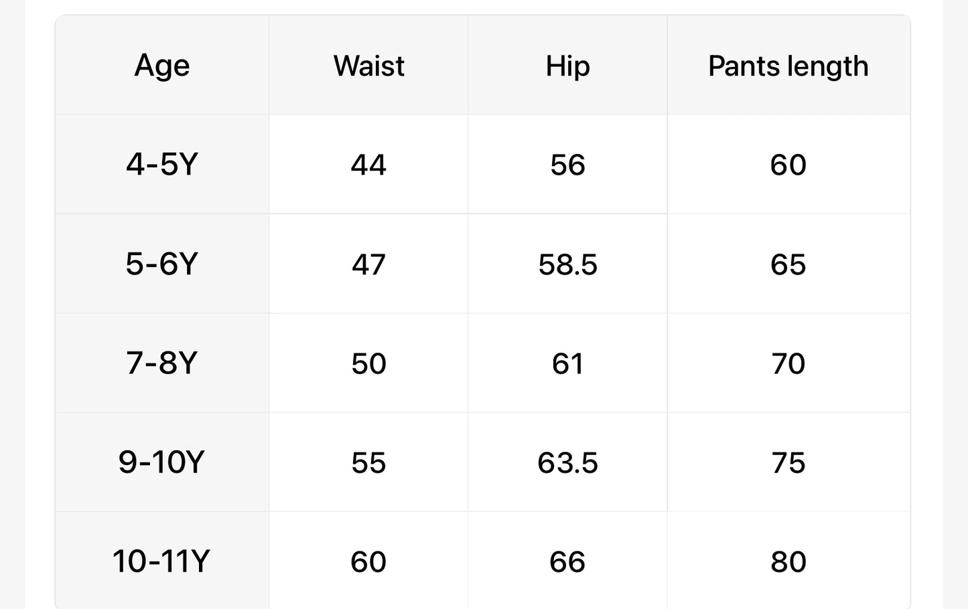The height and width of the screenshot is (609, 968).
Task: Click the Waist column header
Action: pos(368,66)
